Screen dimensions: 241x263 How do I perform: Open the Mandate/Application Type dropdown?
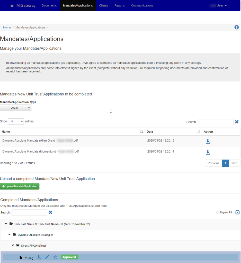[x=16, y=108]
